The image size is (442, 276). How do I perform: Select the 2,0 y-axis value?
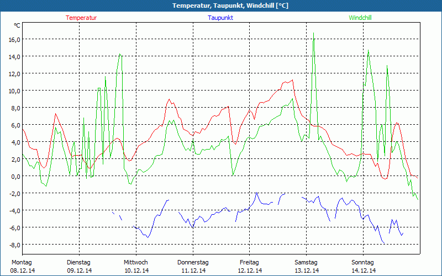pyautogui.click(x=15, y=160)
